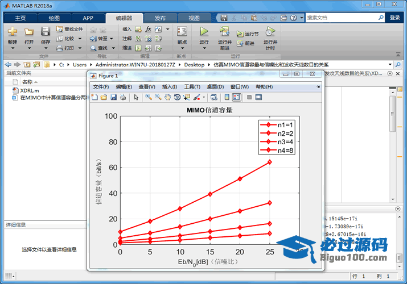
Task: Open the Compare dropdown in the ribbon
Action: [80, 39]
